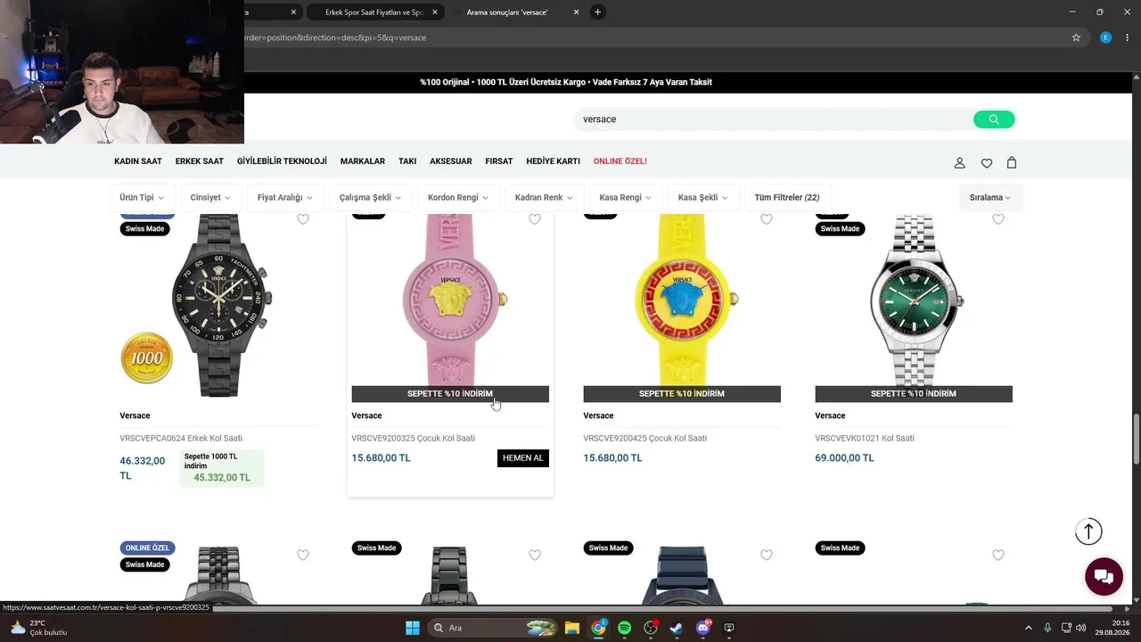Close the 'Arama sonuçları: versace' tab

(x=576, y=12)
